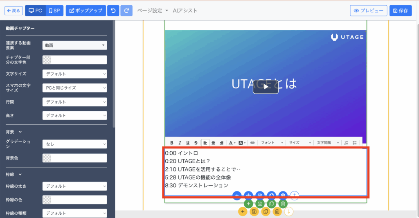Click the chapter line 8:30 デモンストレーション
The image size is (419, 218).
click(x=197, y=185)
